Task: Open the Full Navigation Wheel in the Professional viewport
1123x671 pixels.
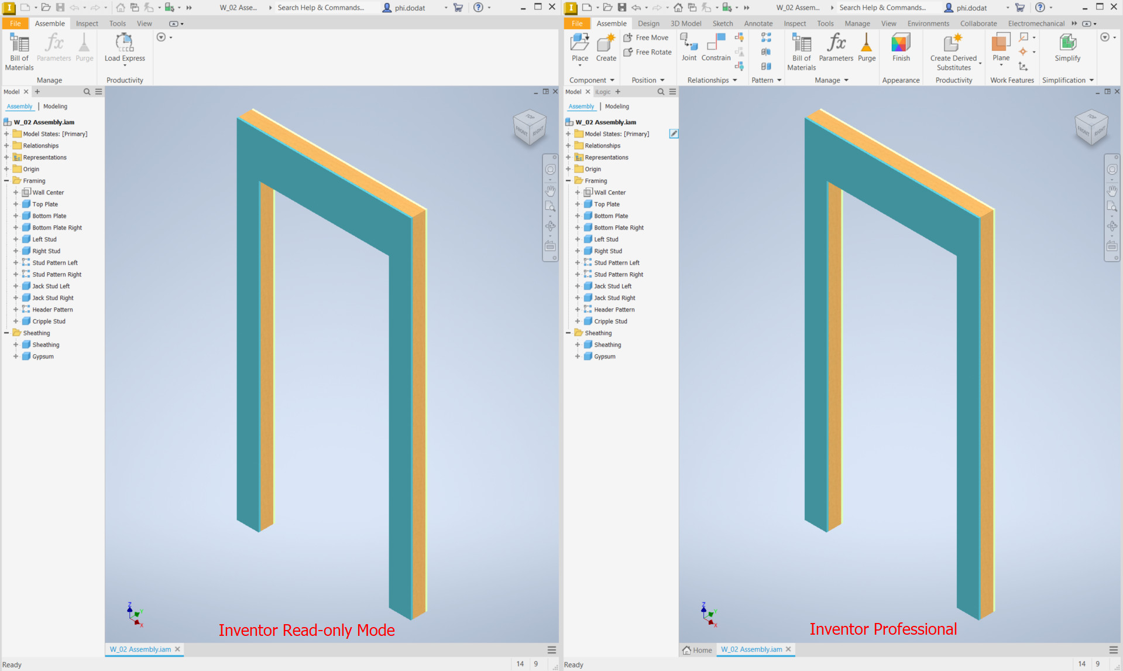Action: 1112,170
